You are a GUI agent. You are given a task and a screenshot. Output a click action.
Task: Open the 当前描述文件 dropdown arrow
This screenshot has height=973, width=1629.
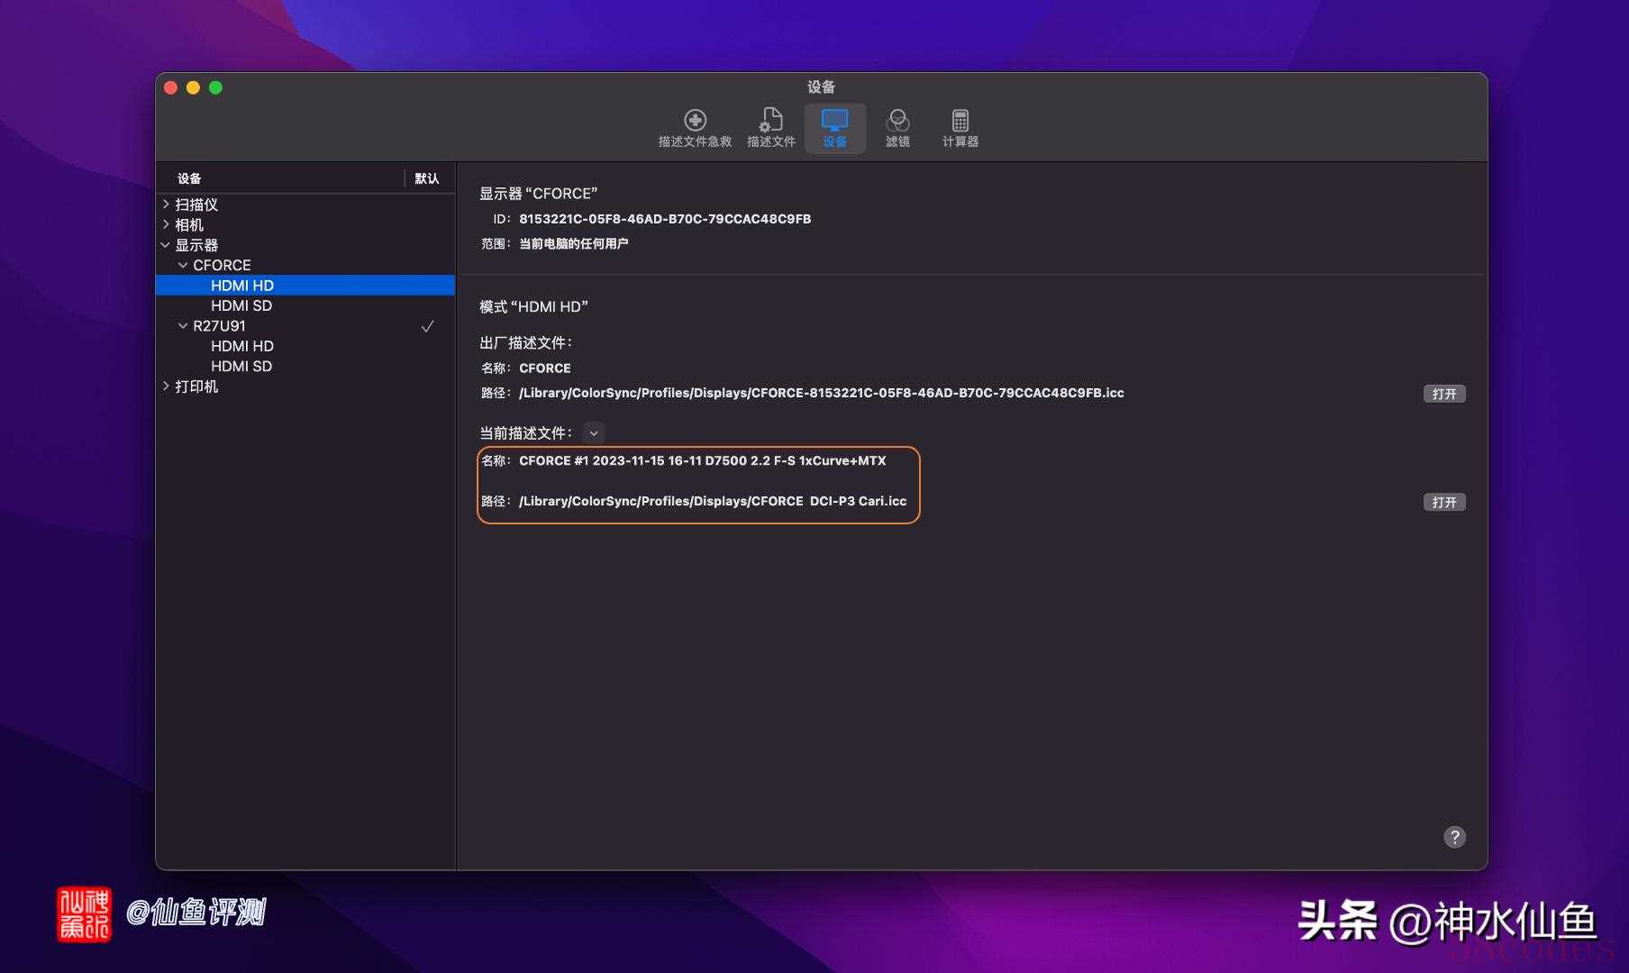pos(593,433)
